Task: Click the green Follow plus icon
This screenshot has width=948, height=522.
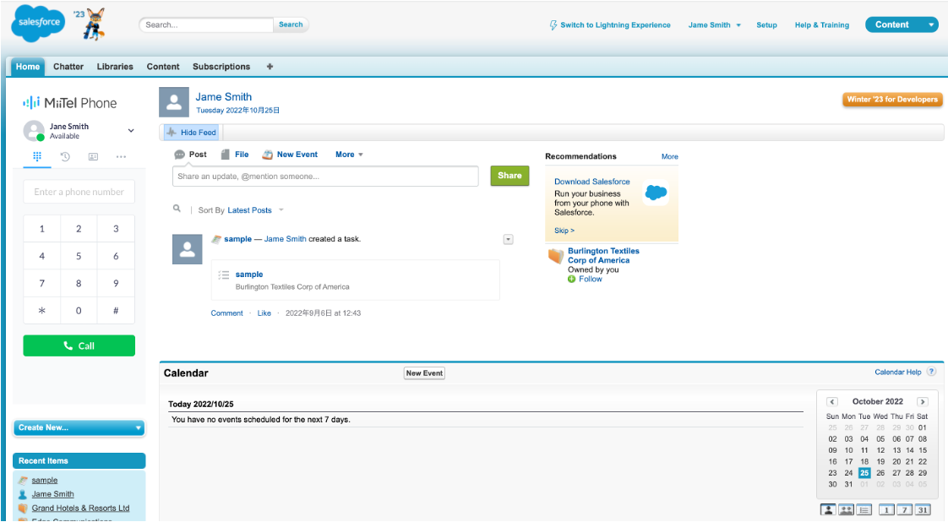Action: pyautogui.click(x=571, y=279)
